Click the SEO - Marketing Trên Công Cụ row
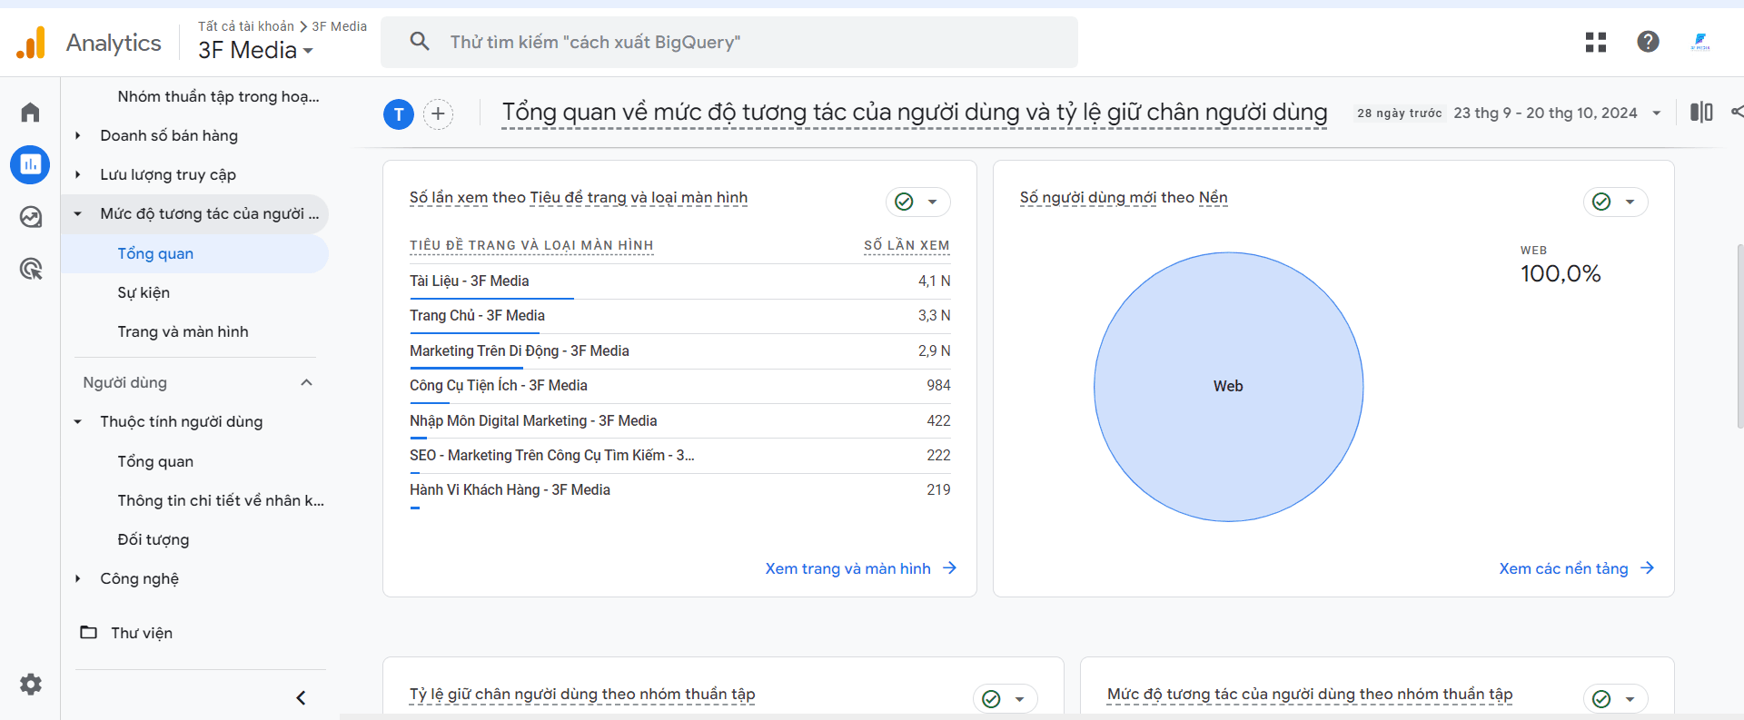 pyautogui.click(x=679, y=456)
